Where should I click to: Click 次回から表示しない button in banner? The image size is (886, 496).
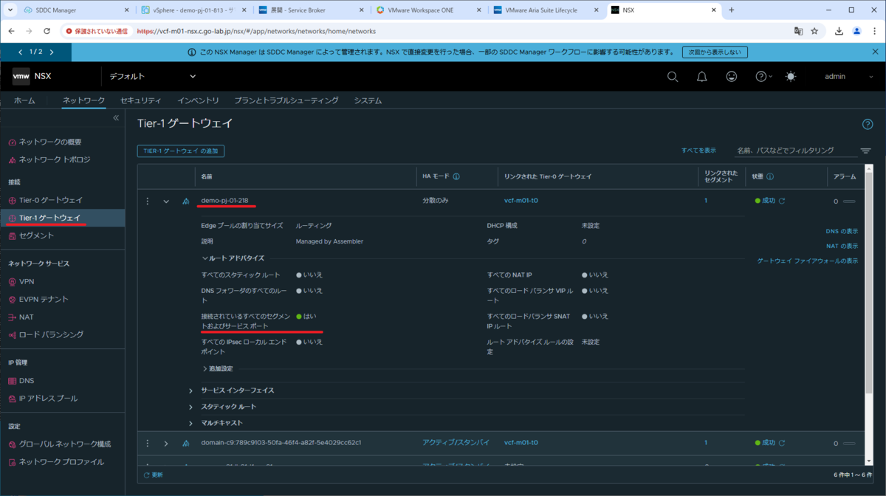tap(715, 52)
